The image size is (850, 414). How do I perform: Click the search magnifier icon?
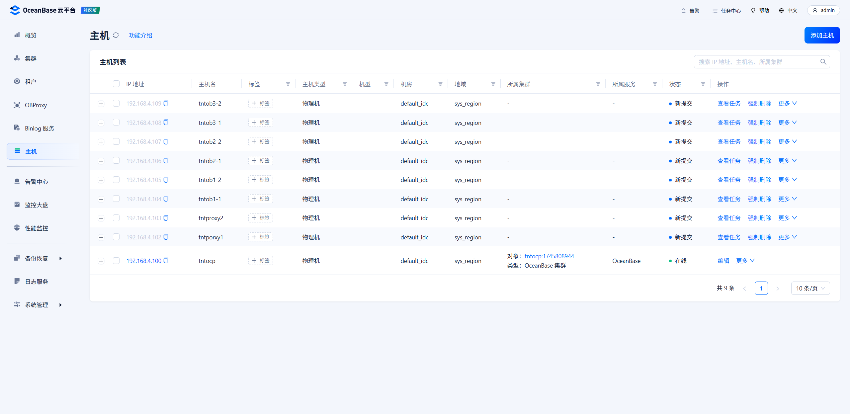(823, 62)
